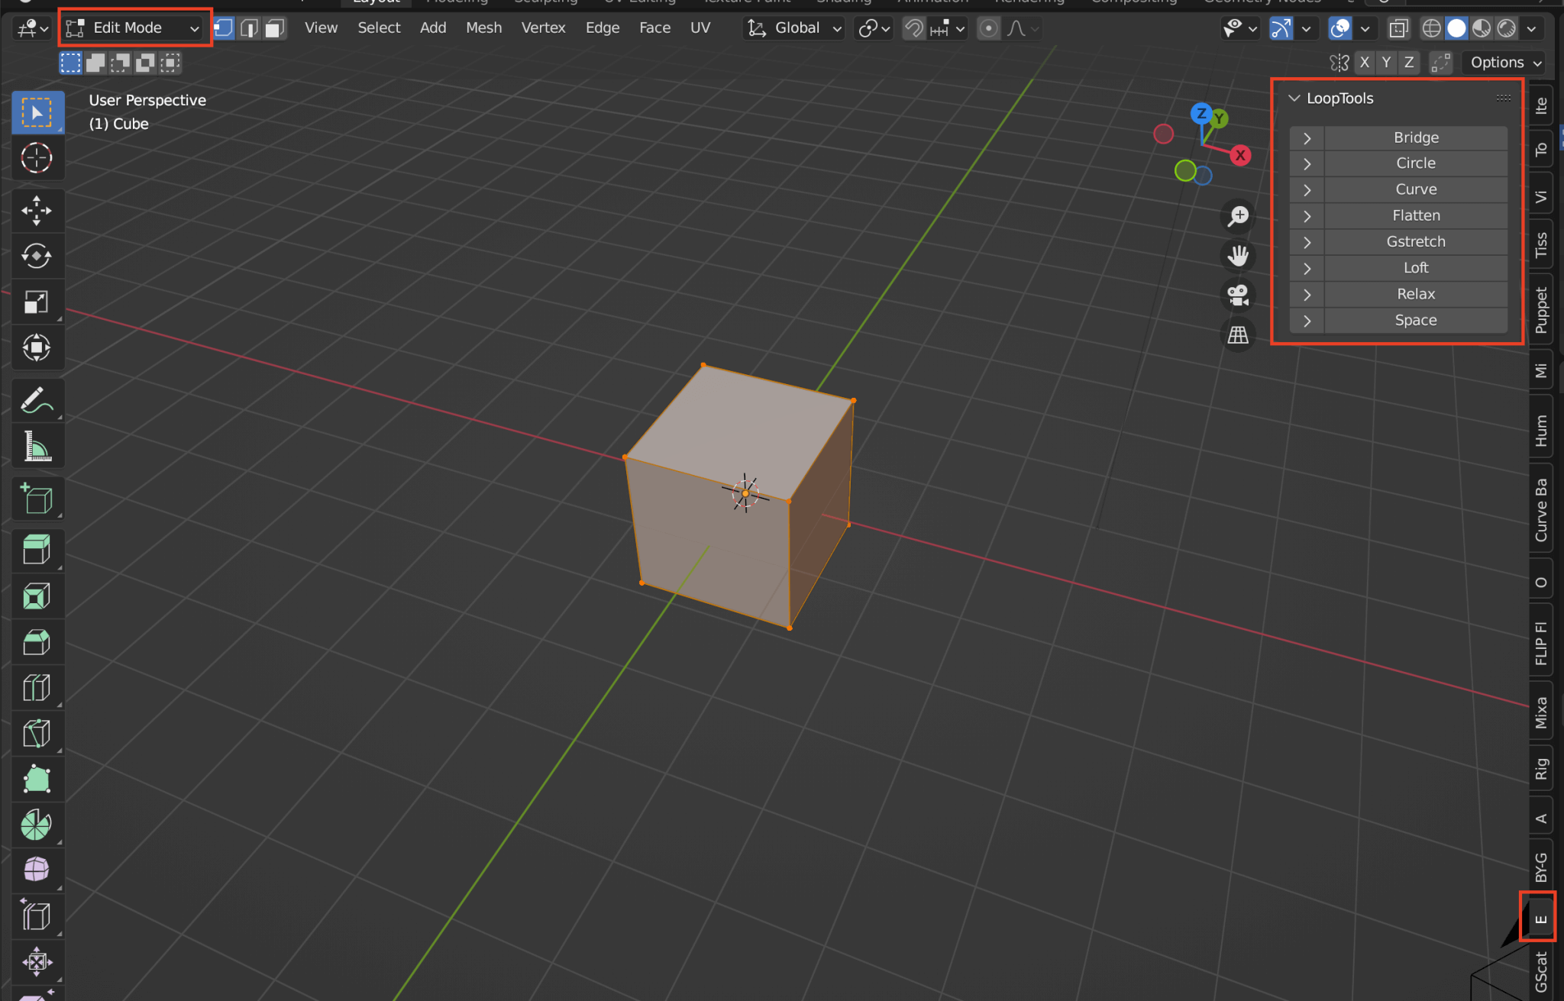Click the Circle LoopTools button
The image size is (1564, 1001).
click(x=1415, y=163)
